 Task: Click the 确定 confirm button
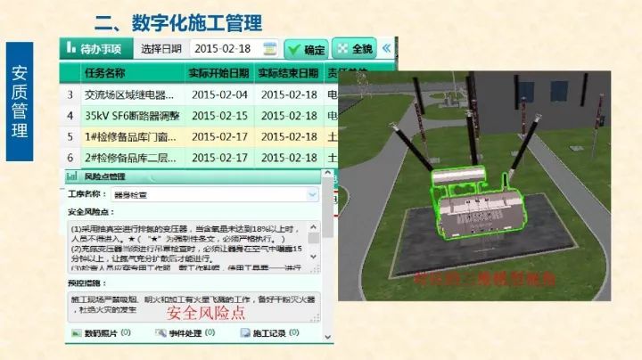tap(306, 49)
